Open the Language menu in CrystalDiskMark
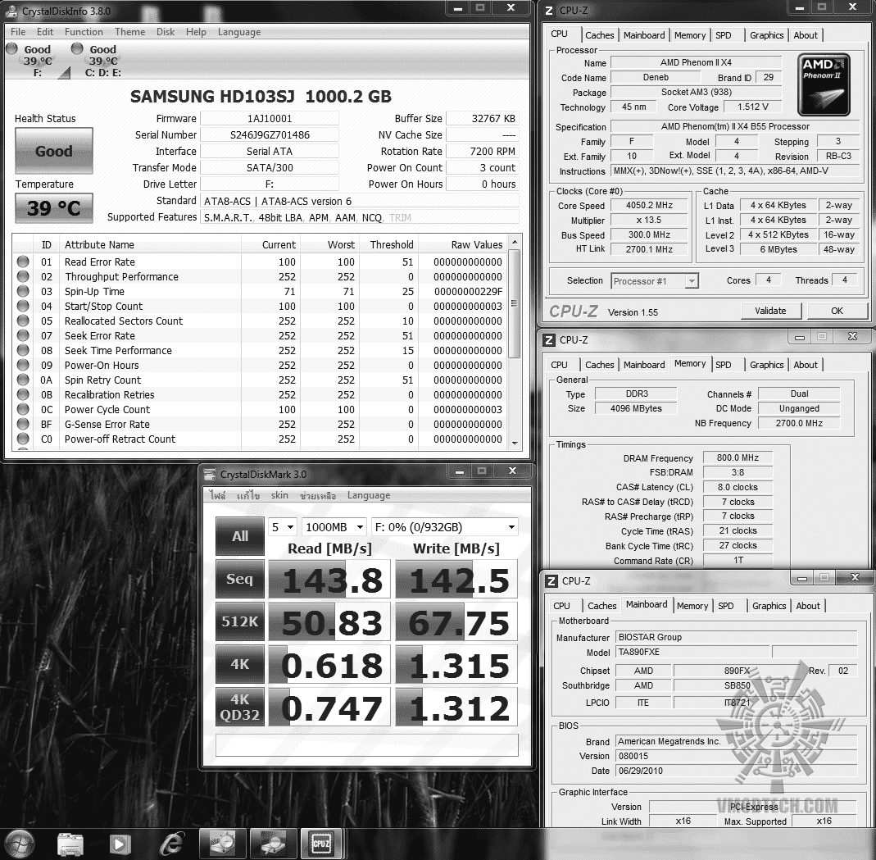Viewport: 876px width, 860px height. [369, 495]
